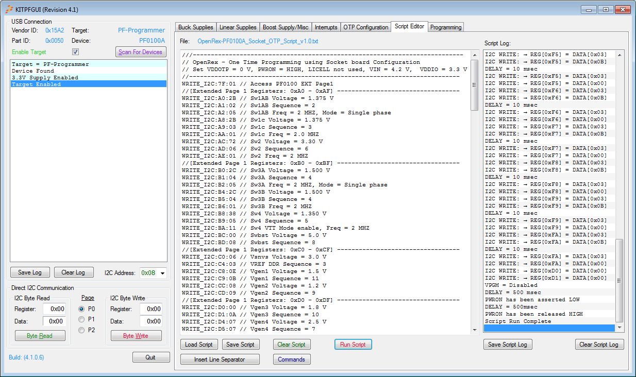Switch to the Programming tab
The image size is (636, 377).
[446, 27]
